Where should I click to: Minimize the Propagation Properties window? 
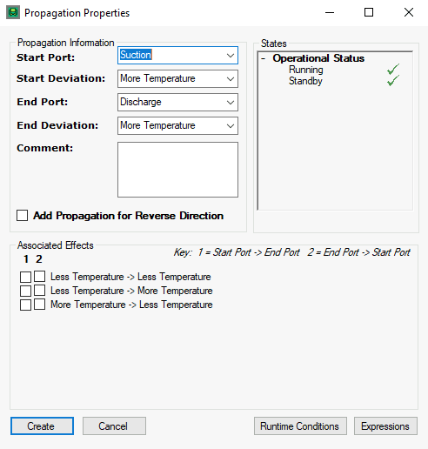click(330, 12)
